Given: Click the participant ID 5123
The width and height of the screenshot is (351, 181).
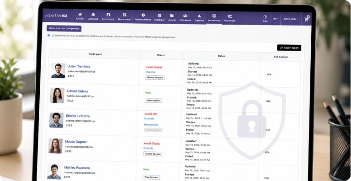Looking at the screenshot, I should point(69,125).
